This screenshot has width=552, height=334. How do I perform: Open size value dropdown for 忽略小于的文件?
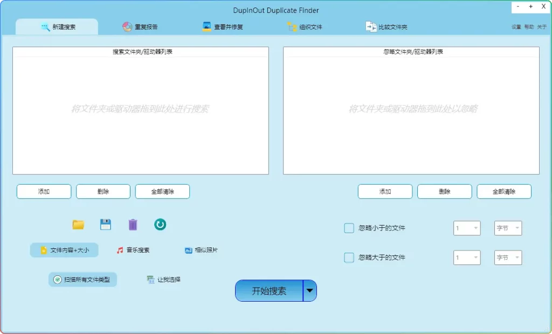click(x=467, y=228)
